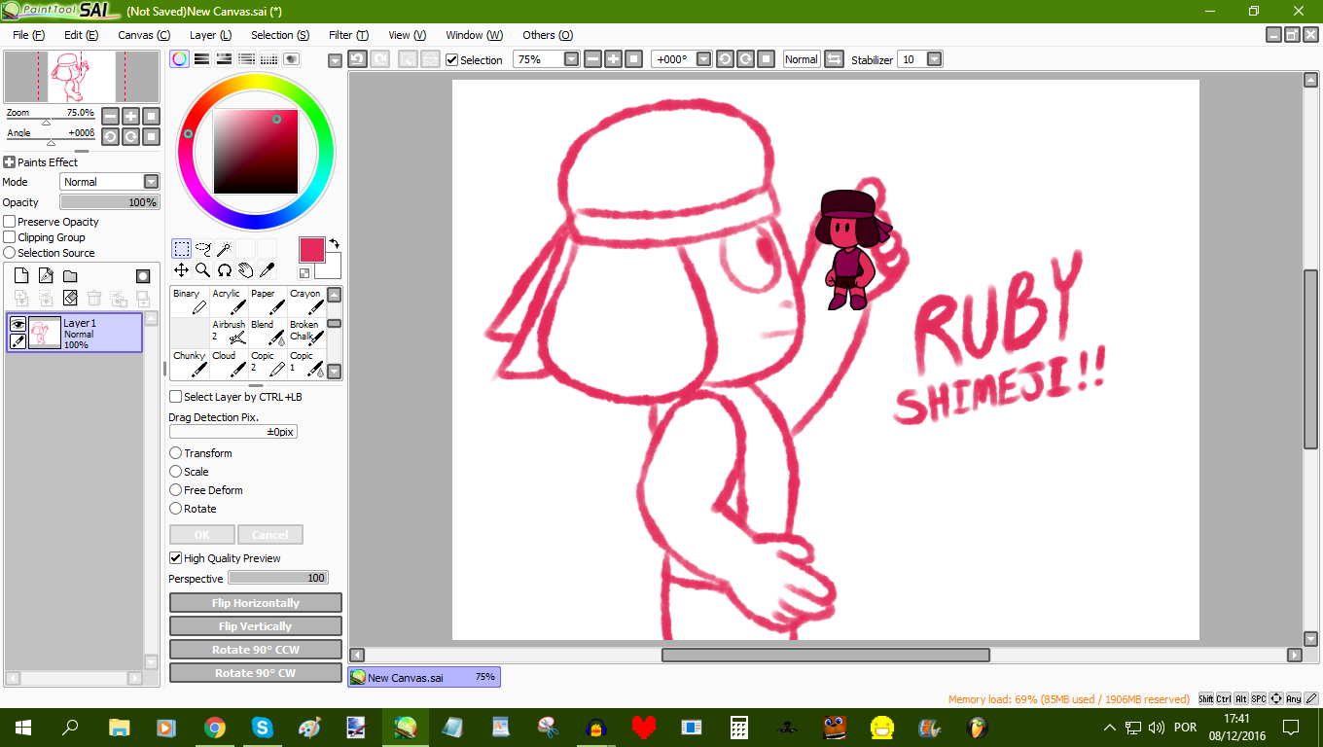Expand the Paints Effect section
1323x747 pixels.
click(x=10, y=162)
